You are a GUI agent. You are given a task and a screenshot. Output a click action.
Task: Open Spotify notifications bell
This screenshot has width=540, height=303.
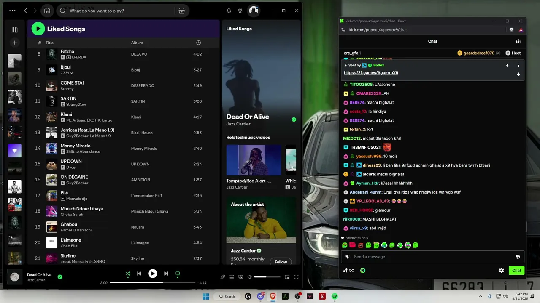229,11
